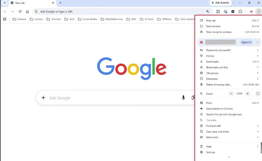
Task: Select Downloads menu item
Action: [x=229, y=62]
